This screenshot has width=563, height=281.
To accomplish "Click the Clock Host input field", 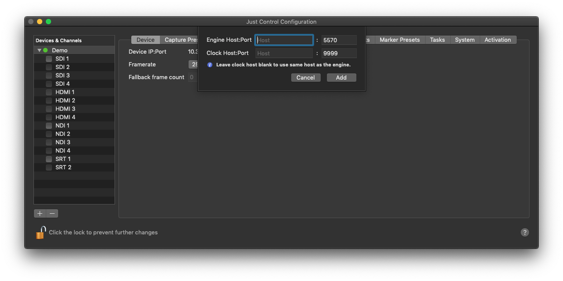I will (284, 53).
